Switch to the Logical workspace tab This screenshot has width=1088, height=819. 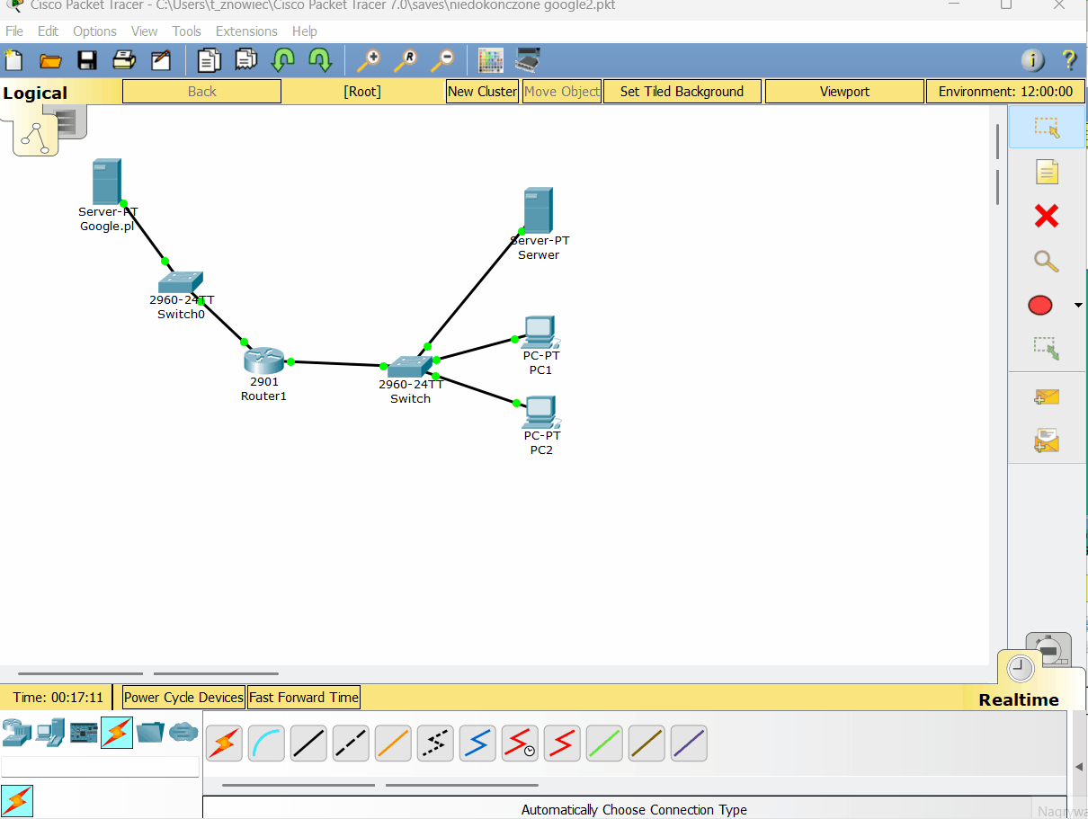35,93
